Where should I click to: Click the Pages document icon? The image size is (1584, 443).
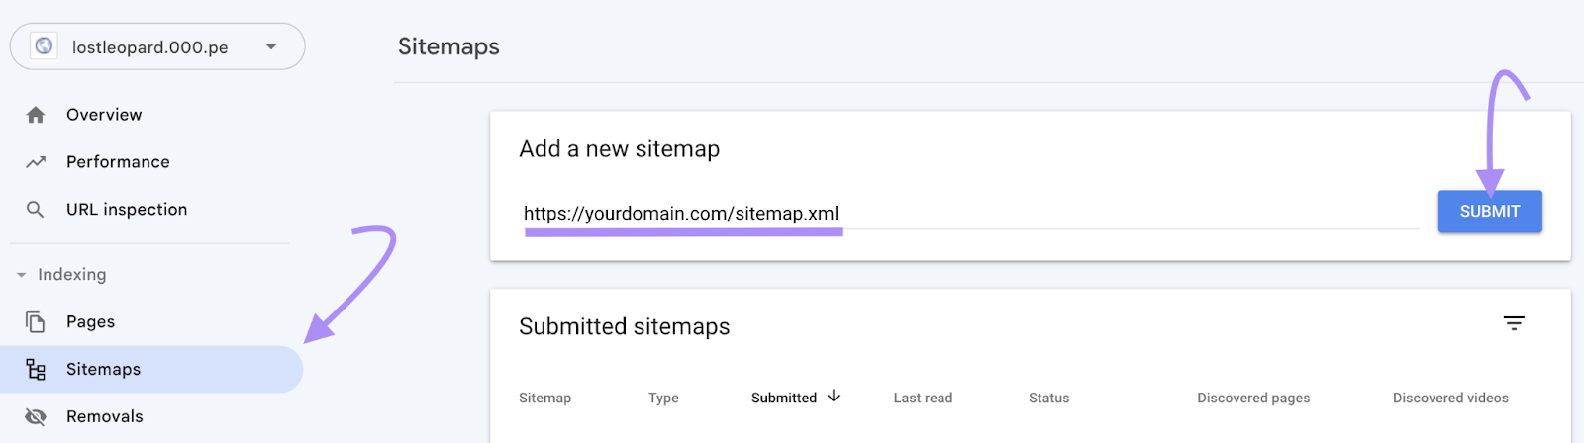click(x=36, y=322)
